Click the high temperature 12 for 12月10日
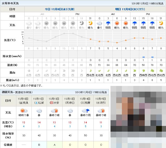Screen dimensions: 166x148 tap(24, 123)
